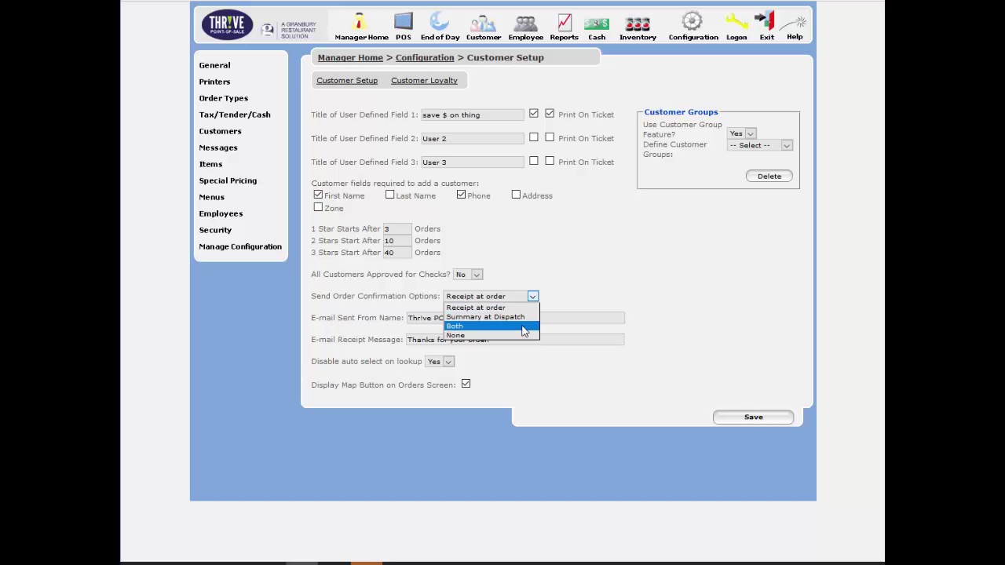Viewport: 1005px width, 565px height.
Task: Click the User Defined Field 1 title input
Action: (x=472, y=115)
